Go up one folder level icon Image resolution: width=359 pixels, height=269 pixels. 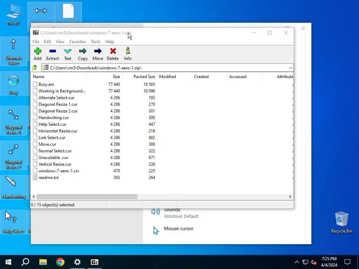[35, 68]
